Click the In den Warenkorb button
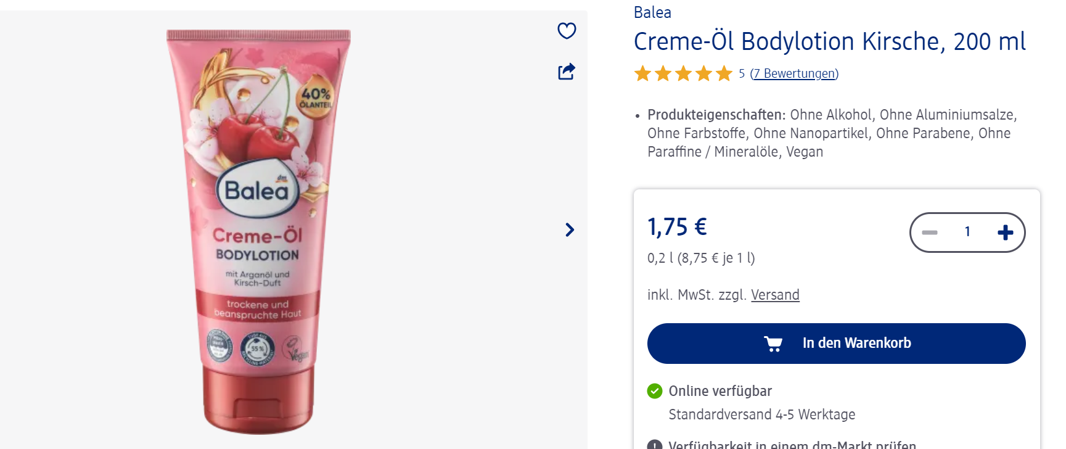The image size is (1066, 449). pos(836,344)
